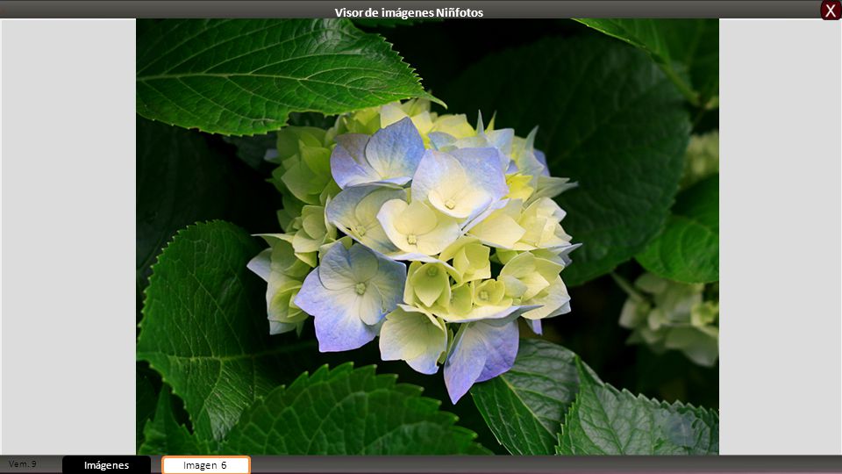Click the 'Vern. 9' version label
Screen dimensions: 842x474
23,463
